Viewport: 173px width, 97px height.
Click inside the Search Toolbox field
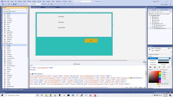coord(14,9)
